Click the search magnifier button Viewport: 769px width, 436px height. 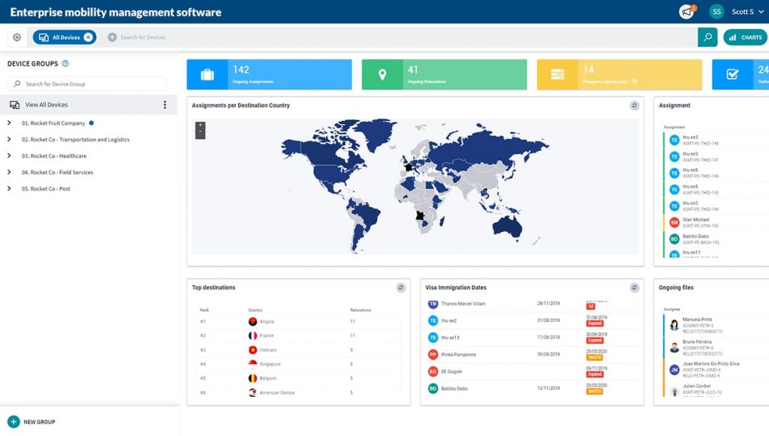click(707, 36)
